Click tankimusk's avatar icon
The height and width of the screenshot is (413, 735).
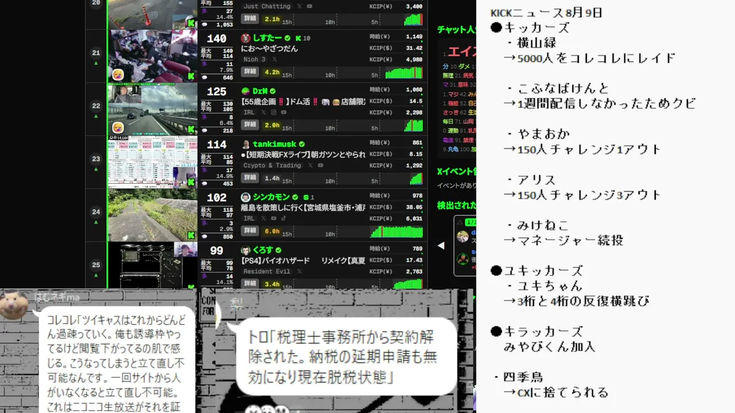(x=246, y=144)
